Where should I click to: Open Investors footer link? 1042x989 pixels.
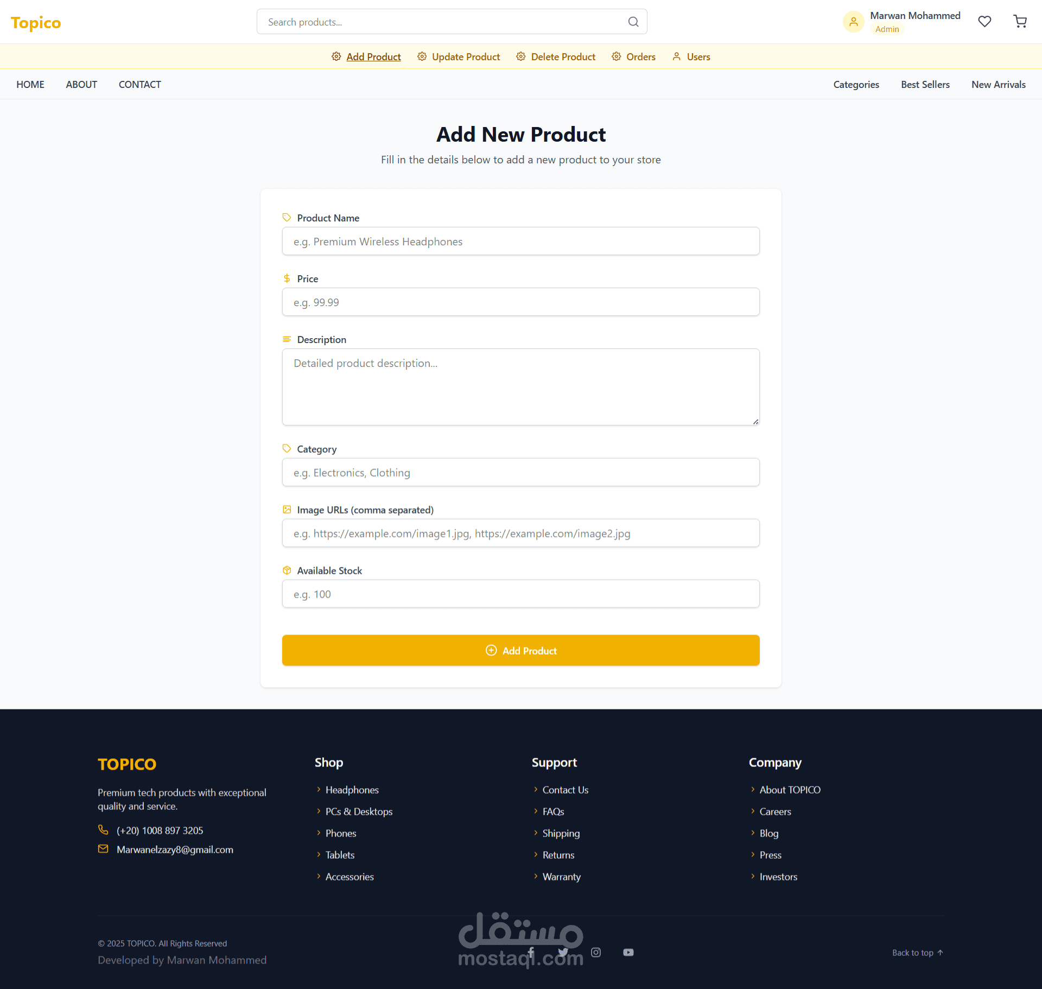pyautogui.click(x=778, y=877)
